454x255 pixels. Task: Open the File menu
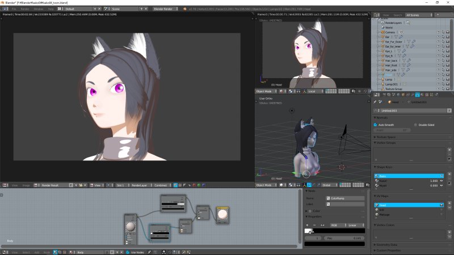[14, 9]
